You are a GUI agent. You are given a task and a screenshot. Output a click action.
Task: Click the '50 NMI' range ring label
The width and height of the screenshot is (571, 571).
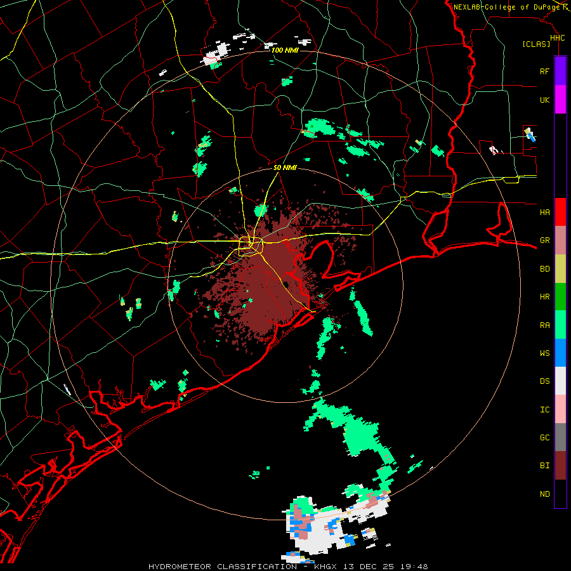click(285, 167)
